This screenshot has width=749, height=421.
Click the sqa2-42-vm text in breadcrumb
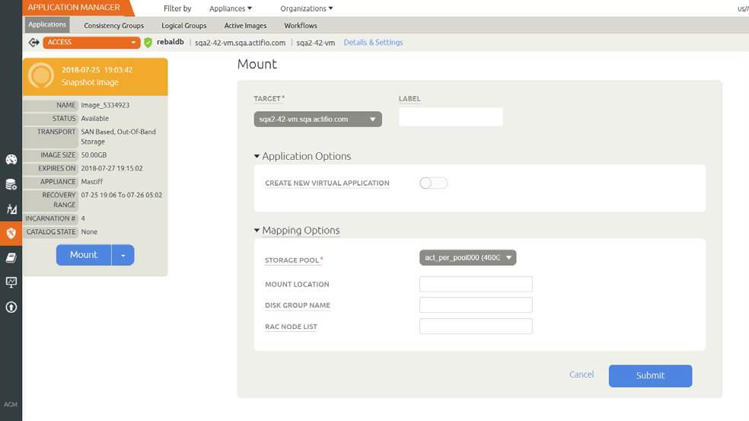pyautogui.click(x=315, y=43)
